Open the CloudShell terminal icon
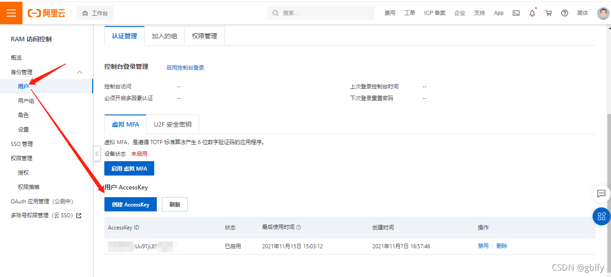 point(516,13)
